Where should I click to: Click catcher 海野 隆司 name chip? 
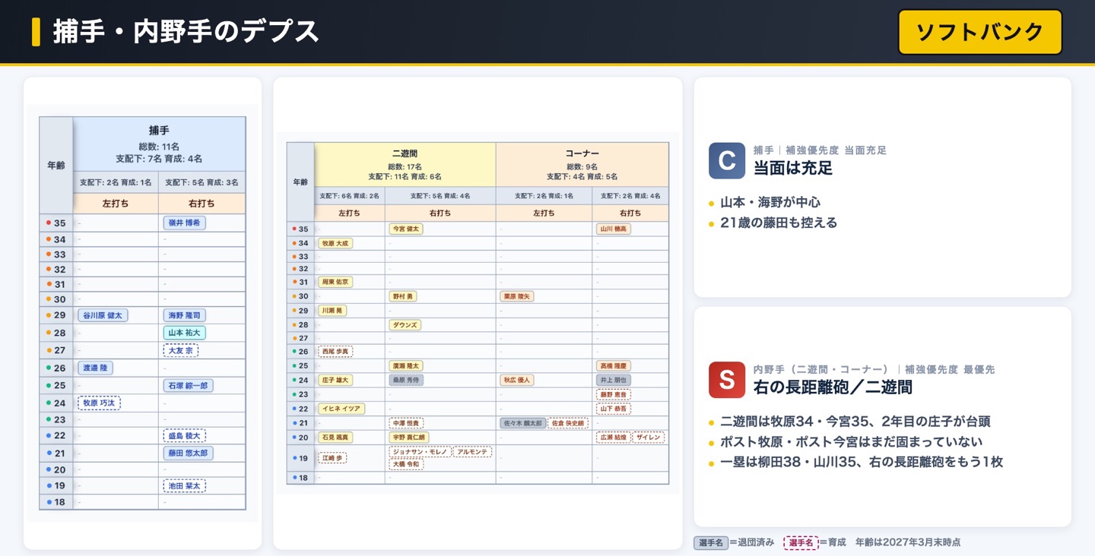(184, 315)
